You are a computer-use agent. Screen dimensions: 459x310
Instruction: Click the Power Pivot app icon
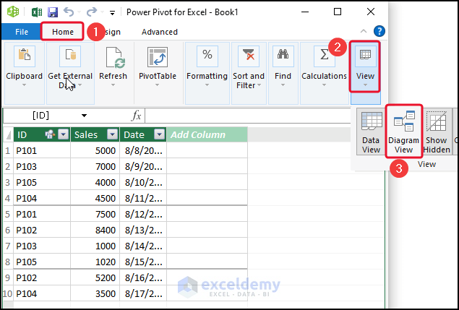click(13, 12)
